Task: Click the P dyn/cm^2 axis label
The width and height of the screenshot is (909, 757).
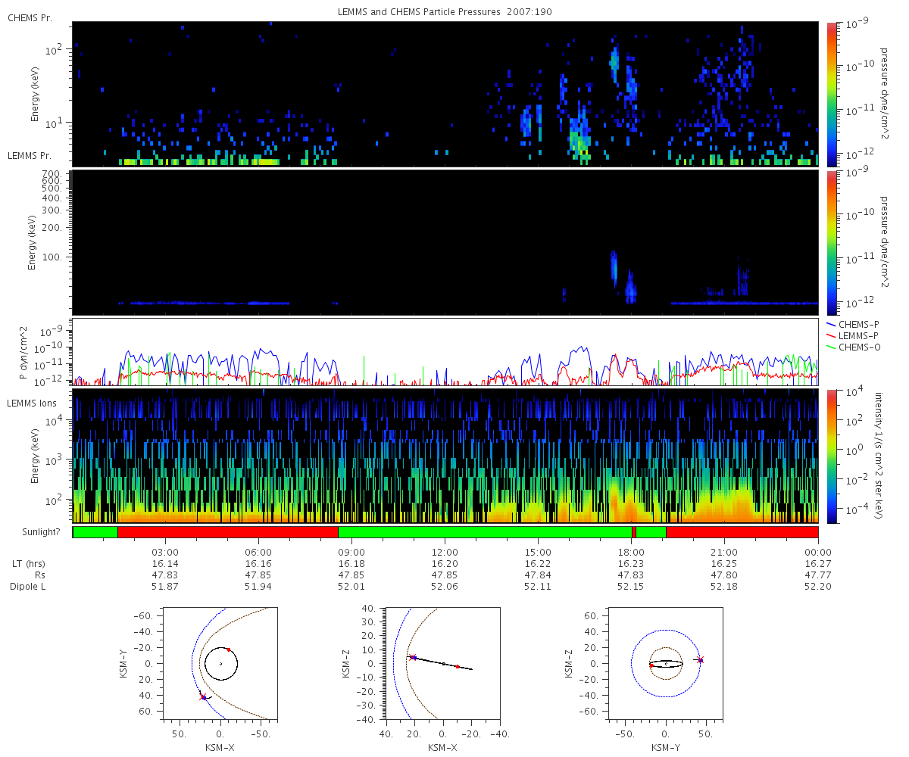Action: [23, 352]
